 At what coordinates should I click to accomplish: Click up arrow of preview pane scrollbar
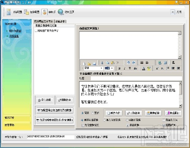179,33
